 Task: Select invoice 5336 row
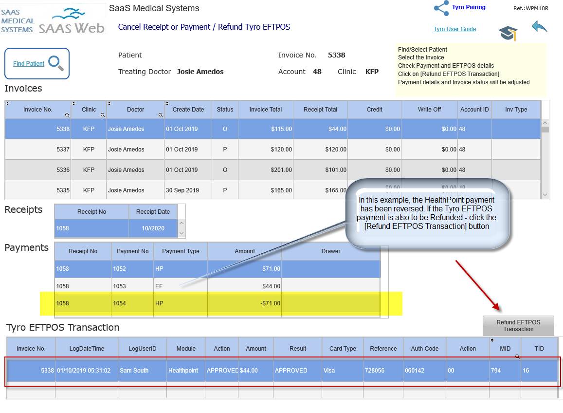[272, 169]
